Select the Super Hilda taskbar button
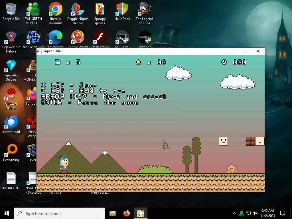292x219 pixels. coord(141,213)
